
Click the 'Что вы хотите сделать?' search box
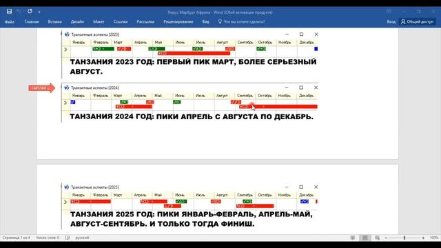click(241, 21)
